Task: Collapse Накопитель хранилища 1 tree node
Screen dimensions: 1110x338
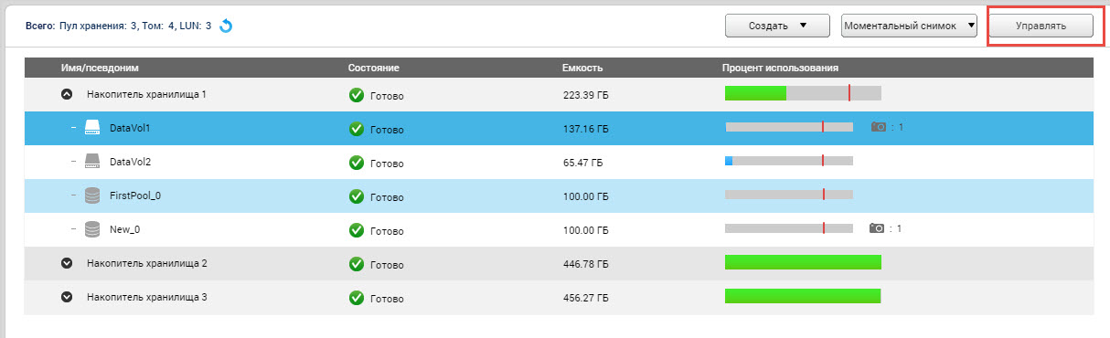Action: tap(66, 94)
